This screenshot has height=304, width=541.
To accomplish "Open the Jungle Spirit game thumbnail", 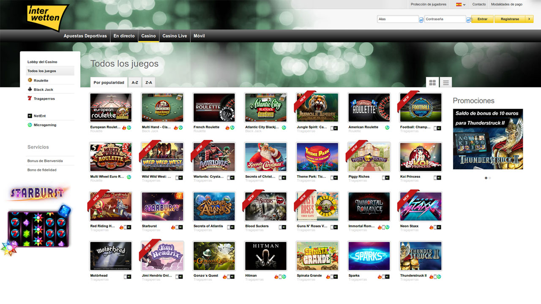I will (x=317, y=108).
